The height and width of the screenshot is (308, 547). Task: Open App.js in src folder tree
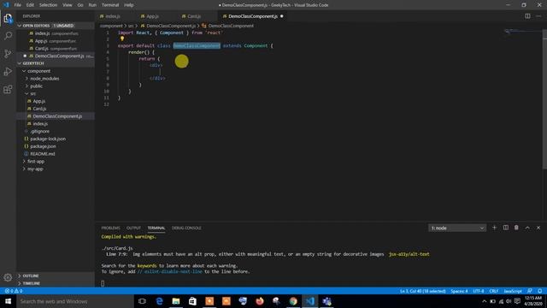click(x=39, y=101)
